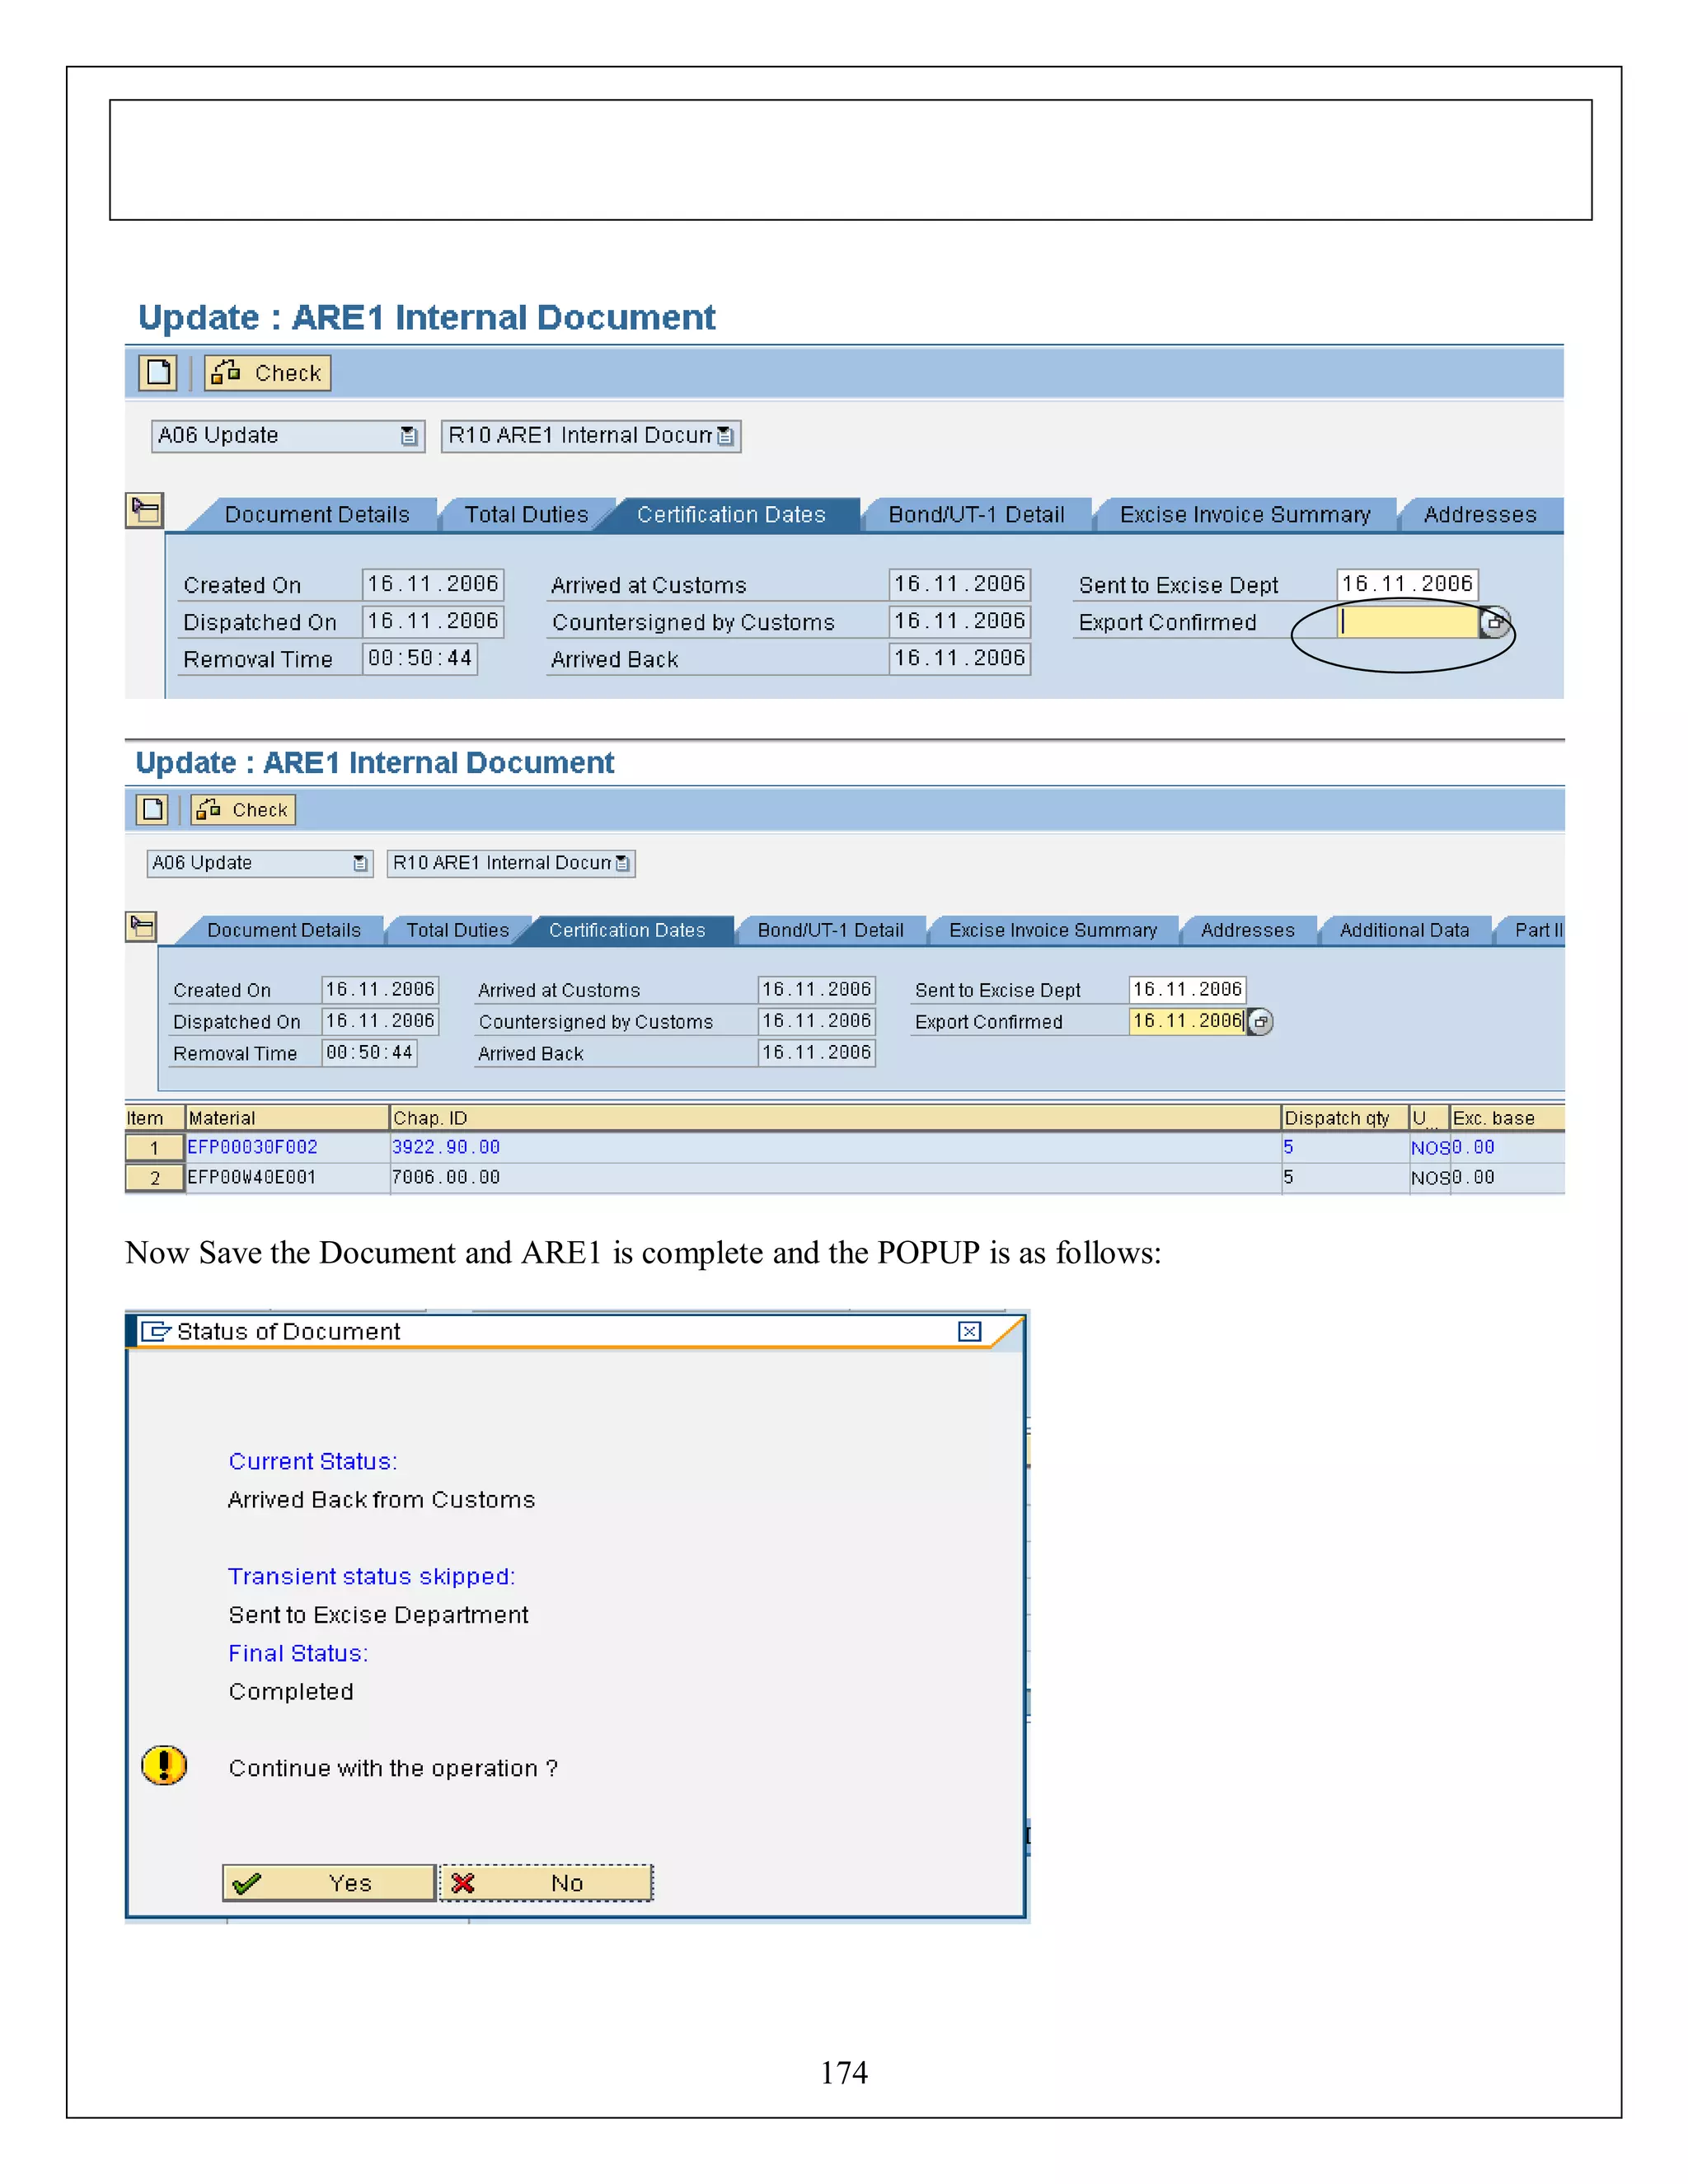Expand the R10 ARE1 Internal Document dropdown, upper window
1688x2184 pixels.
tap(725, 436)
